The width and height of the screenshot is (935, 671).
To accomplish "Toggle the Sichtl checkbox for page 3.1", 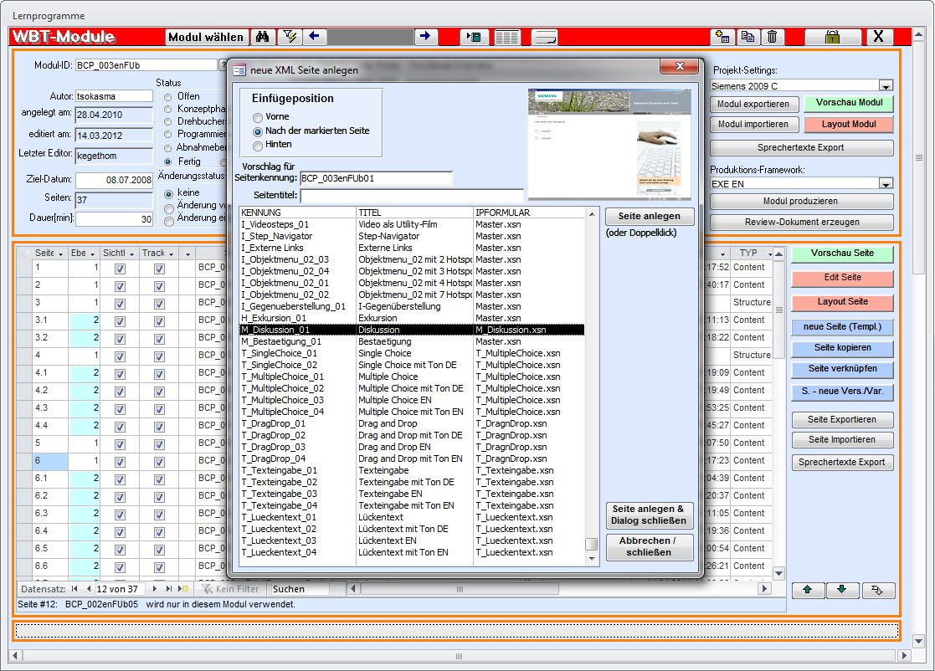I will coord(120,320).
